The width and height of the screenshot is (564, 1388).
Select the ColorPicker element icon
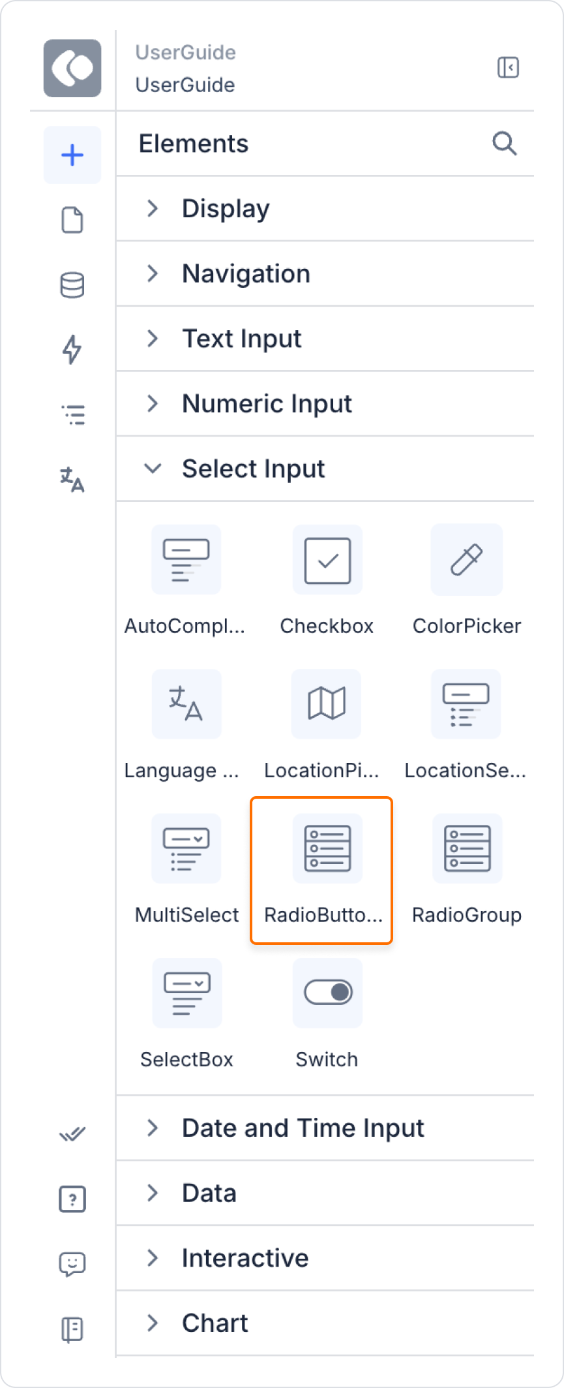pyautogui.click(x=467, y=560)
